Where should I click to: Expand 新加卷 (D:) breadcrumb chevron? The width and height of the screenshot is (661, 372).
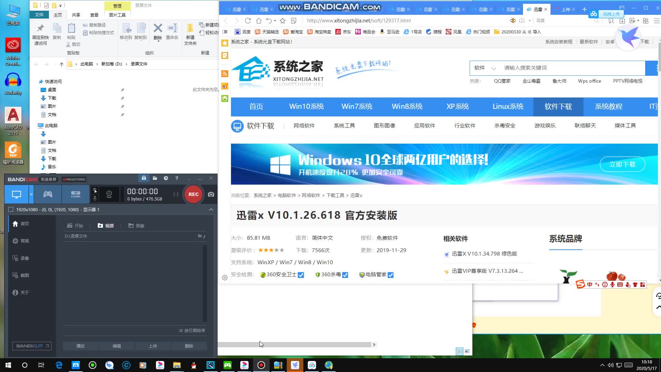pos(126,64)
